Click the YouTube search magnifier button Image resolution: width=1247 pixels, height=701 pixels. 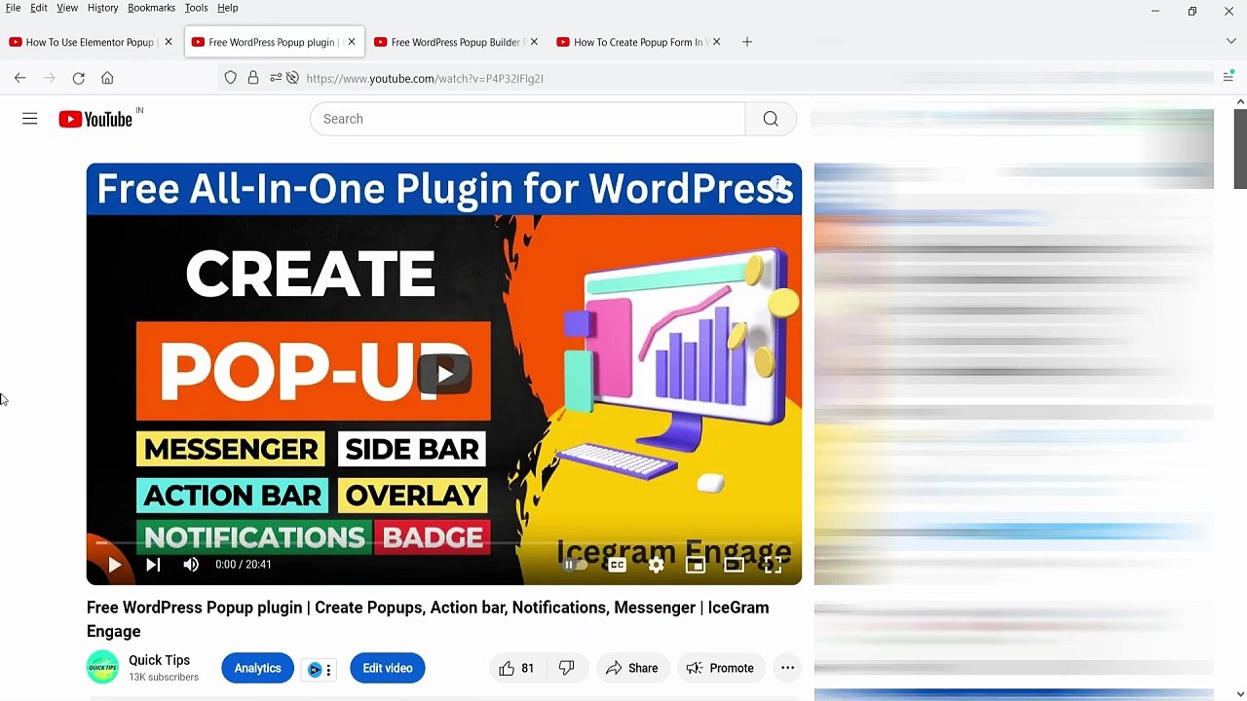coord(771,119)
